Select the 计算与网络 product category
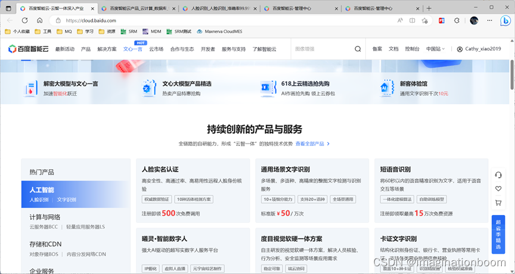Image resolution: width=515 pixels, height=274 pixels. tap(76, 222)
